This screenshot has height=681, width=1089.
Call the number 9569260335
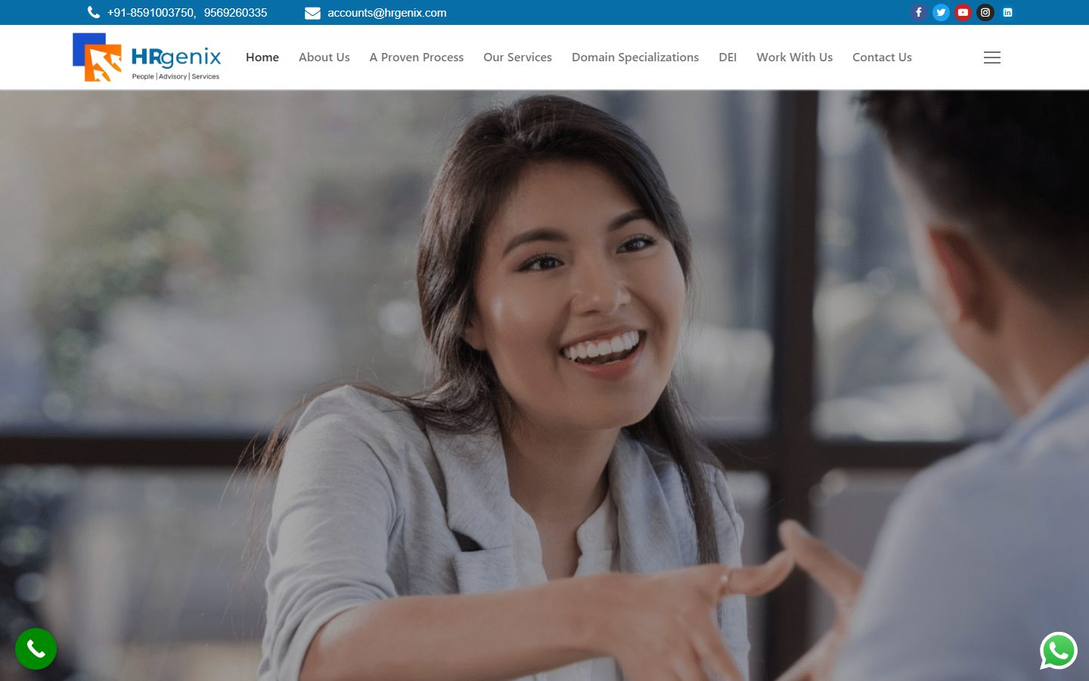pyautogui.click(x=236, y=13)
